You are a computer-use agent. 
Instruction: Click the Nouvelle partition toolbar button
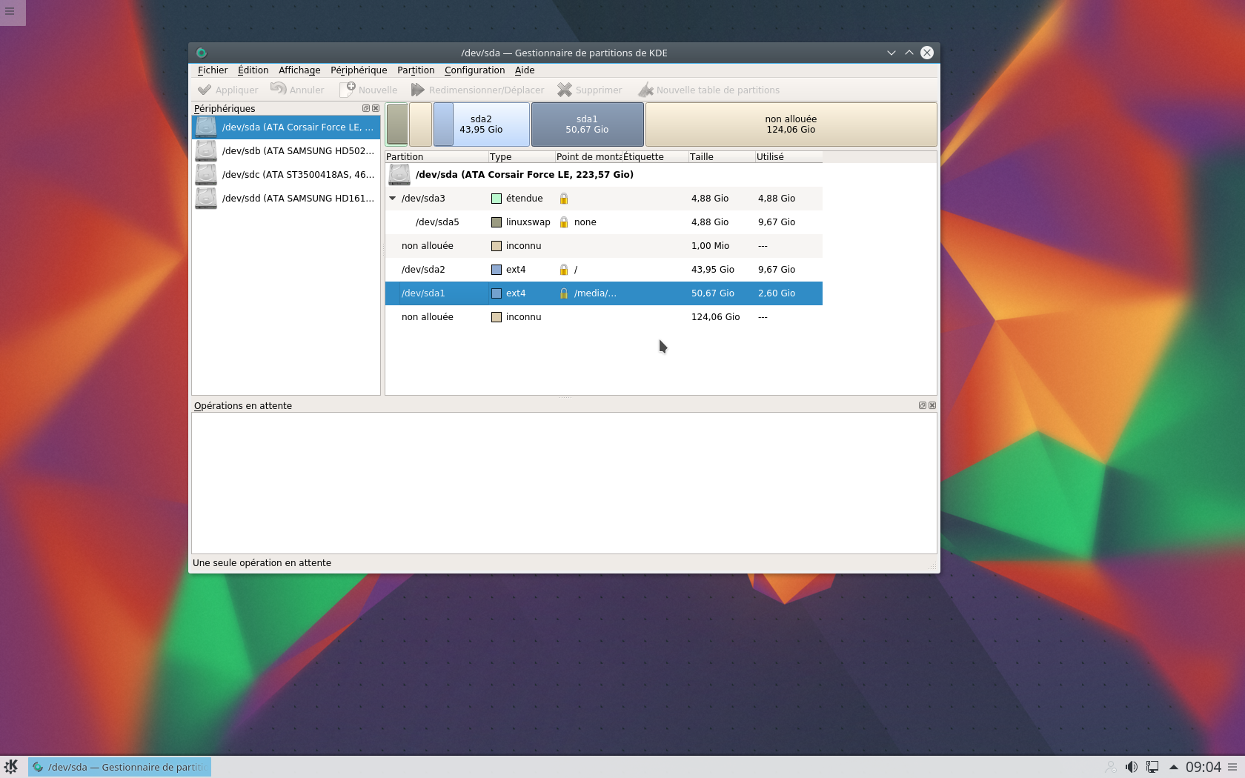[x=369, y=90]
